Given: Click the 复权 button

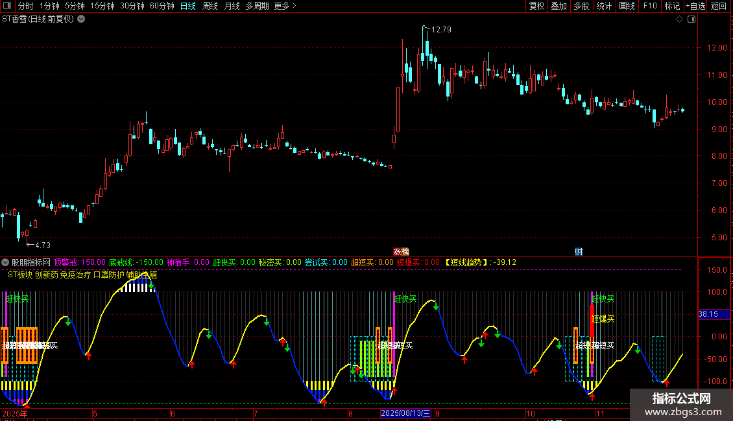Looking at the screenshot, I should [537, 6].
